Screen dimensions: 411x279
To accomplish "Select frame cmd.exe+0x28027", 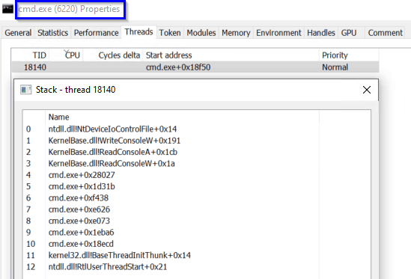I will [x=82, y=175].
